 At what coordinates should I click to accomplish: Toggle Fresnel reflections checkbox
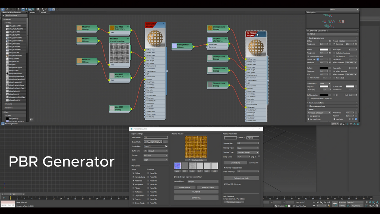pyautogui.click(x=308, y=56)
